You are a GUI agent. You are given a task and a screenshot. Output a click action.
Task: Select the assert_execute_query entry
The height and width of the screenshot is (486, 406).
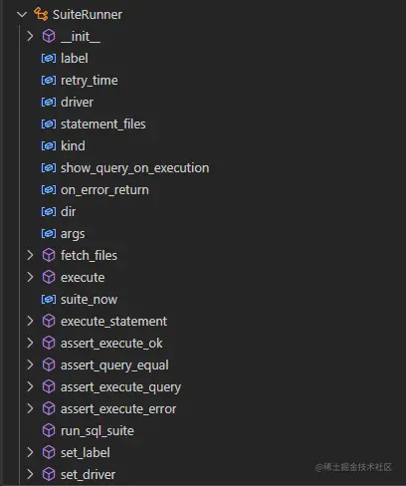(x=121, y=387)
